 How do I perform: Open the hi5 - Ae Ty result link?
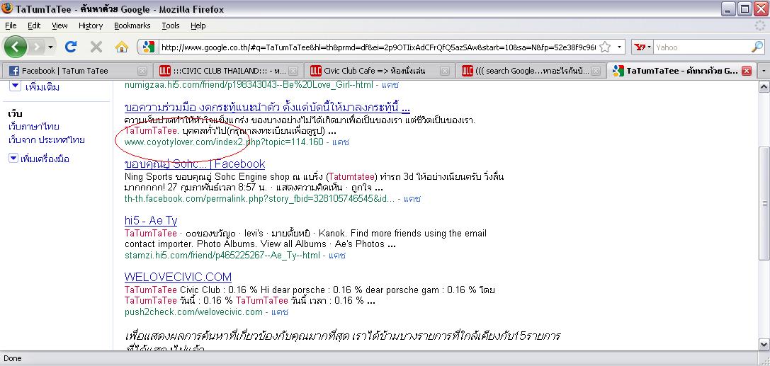151,221
